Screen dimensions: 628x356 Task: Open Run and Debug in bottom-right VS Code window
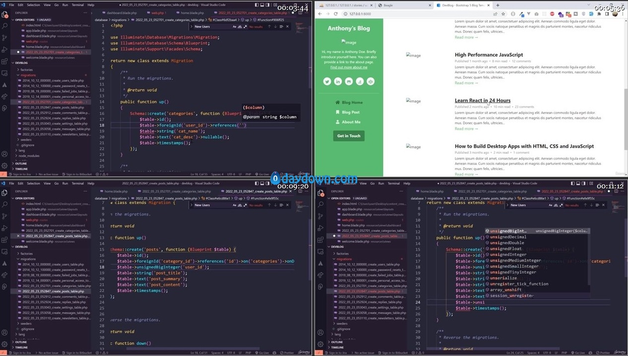pyautogui.click(x=320, y=228)
